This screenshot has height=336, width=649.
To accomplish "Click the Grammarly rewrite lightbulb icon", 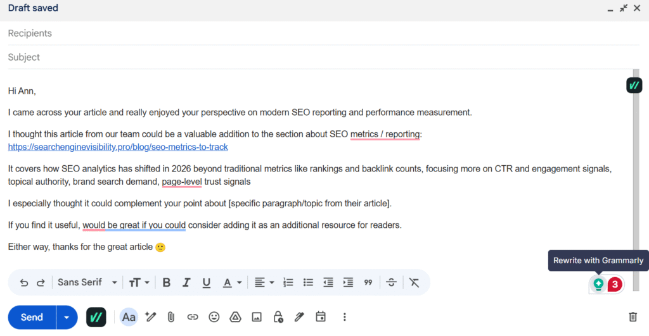I will pyautogui.click(x=598, y=284).
